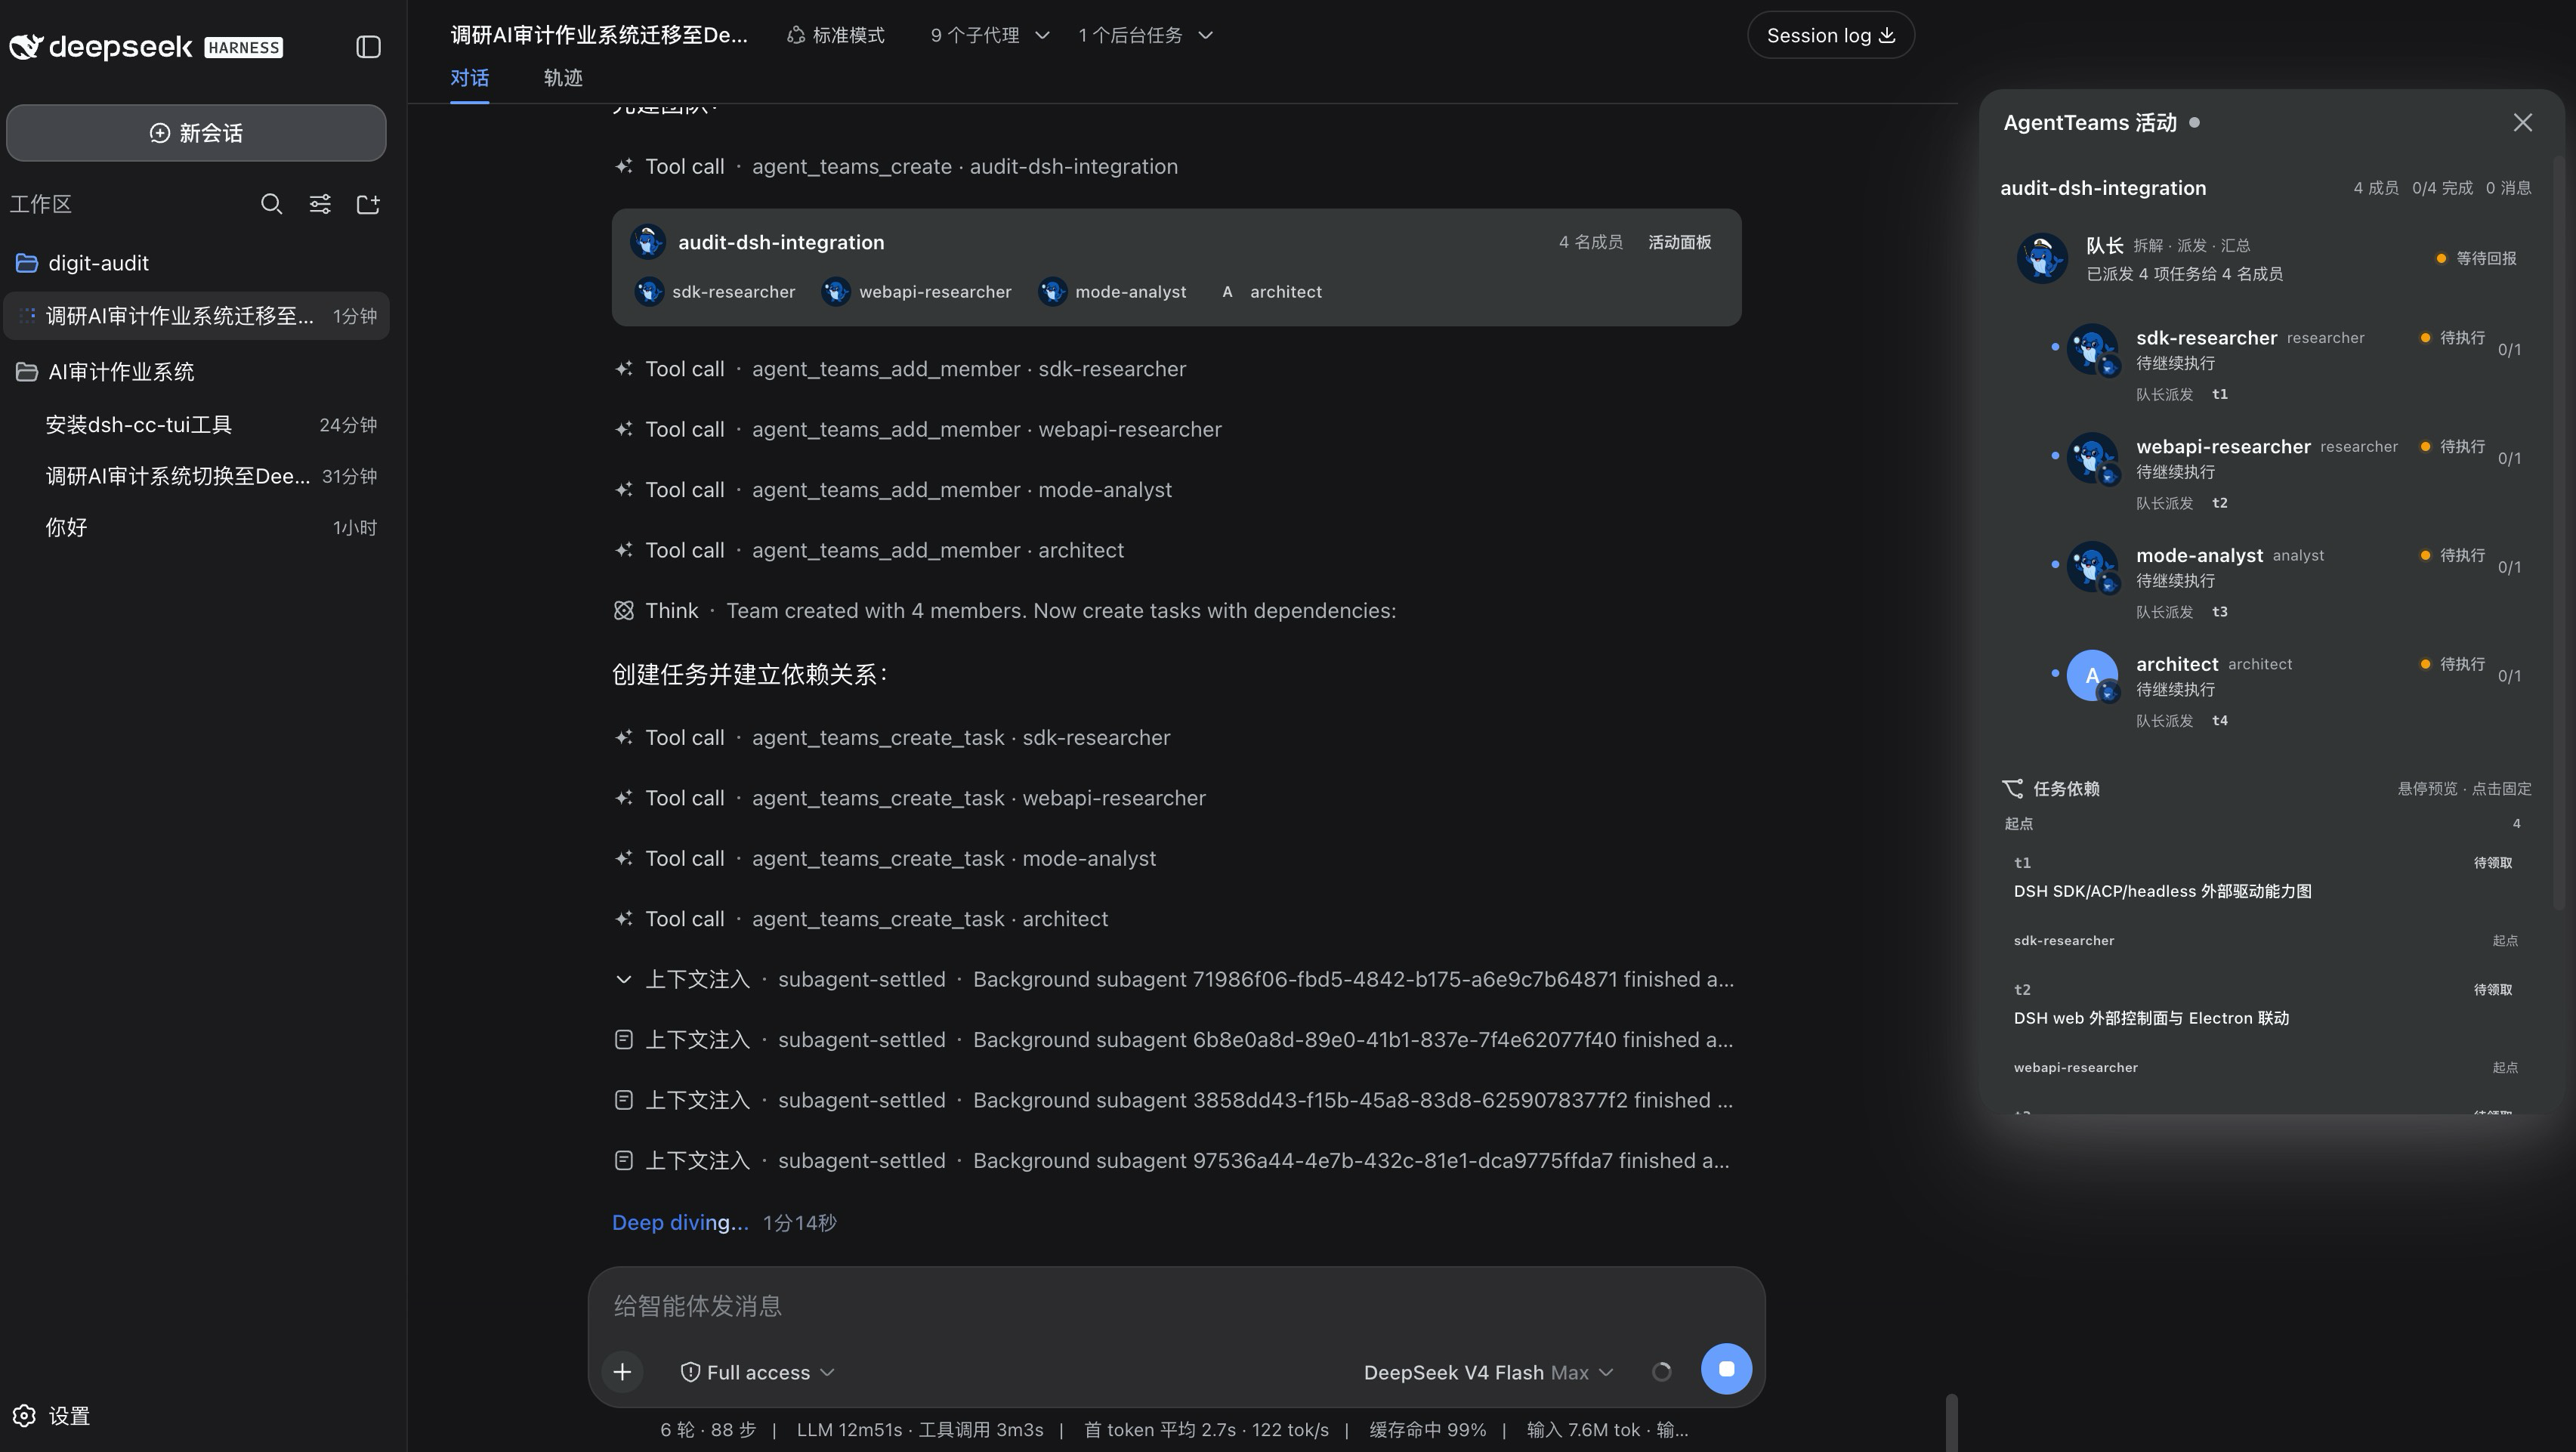Download the Session log

(1831, 35)
